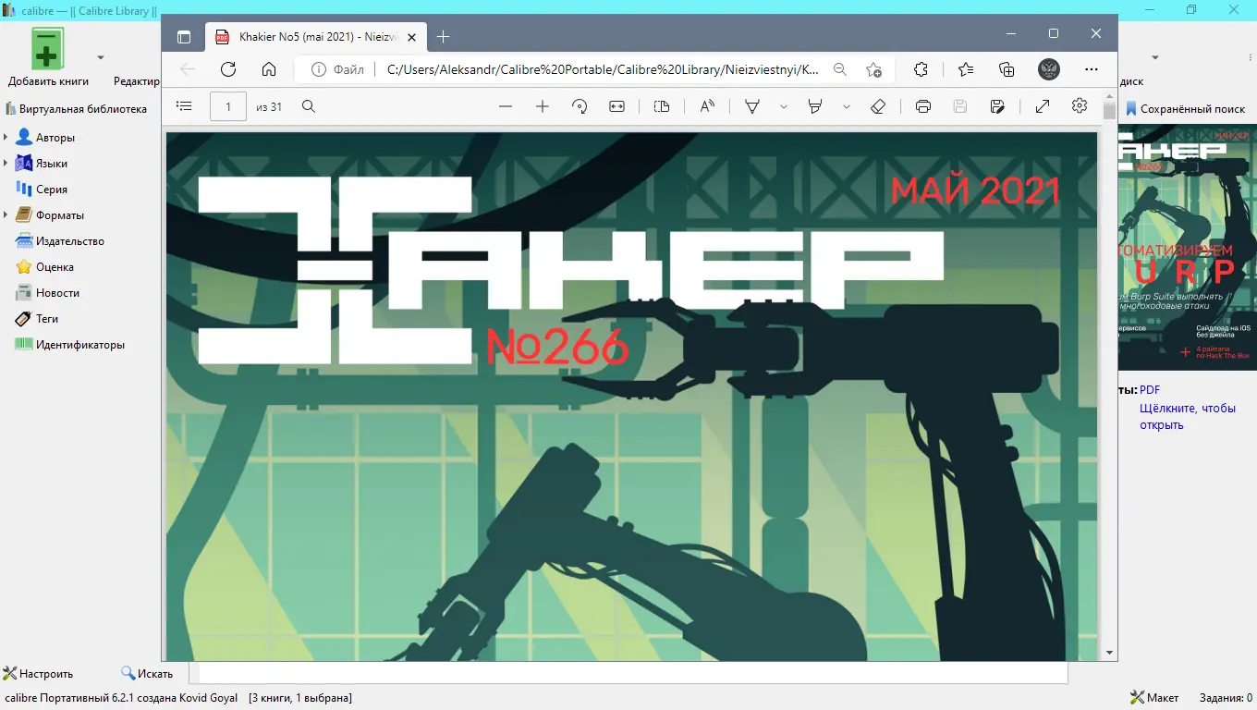This screenshot has width=1257, height=710.
Task: Select the Языки languages icon
Action: click(24, 164)
